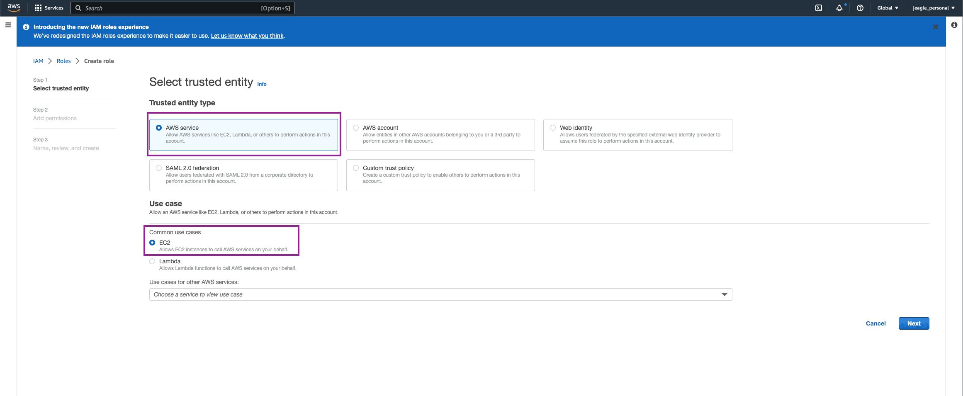Click the AWS logo home icon
Screen dimensions: 963x396
coord(14,7)
